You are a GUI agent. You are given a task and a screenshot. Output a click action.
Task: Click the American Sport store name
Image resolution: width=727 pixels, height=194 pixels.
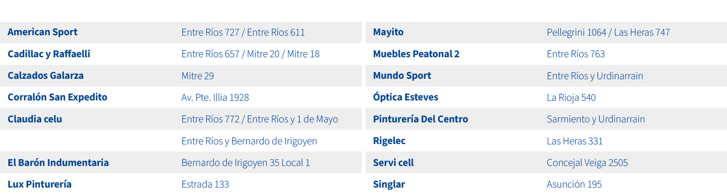[42, 32]
